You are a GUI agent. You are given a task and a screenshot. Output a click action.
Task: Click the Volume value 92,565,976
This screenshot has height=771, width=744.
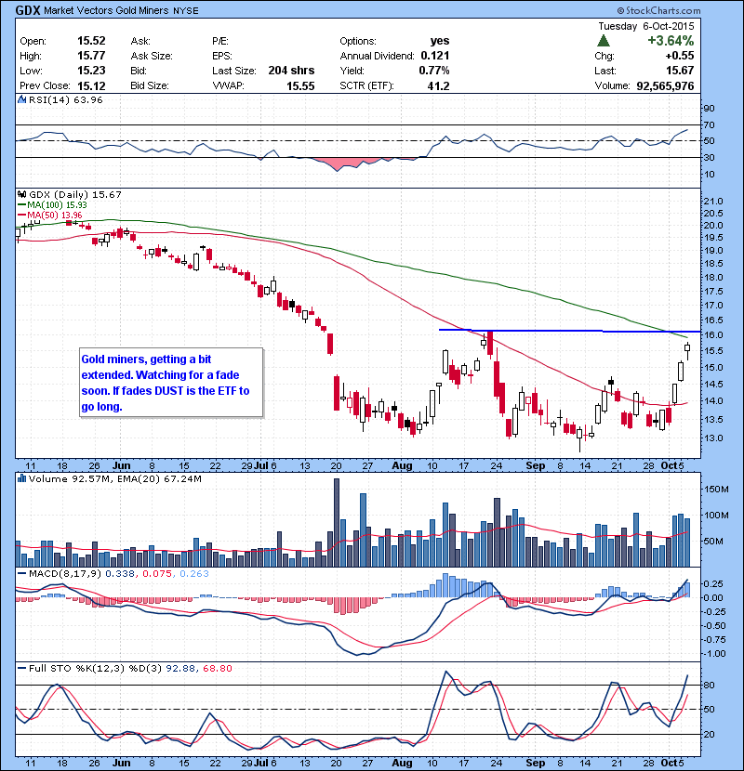665,86
